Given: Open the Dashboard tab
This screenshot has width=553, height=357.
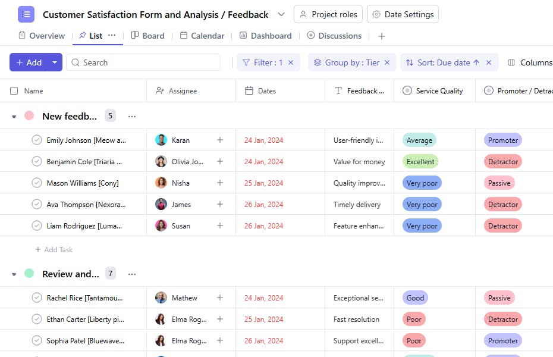Looking at the screenshot, I should pos(265,36).
